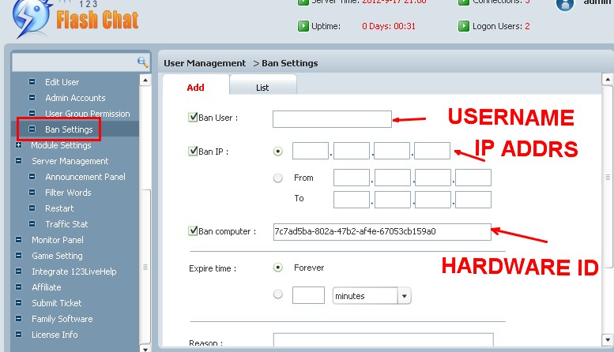The height and width of the screenshot is (352, 614).
Task: Click the sidebar search input box
Action: (x=75, y=62)
